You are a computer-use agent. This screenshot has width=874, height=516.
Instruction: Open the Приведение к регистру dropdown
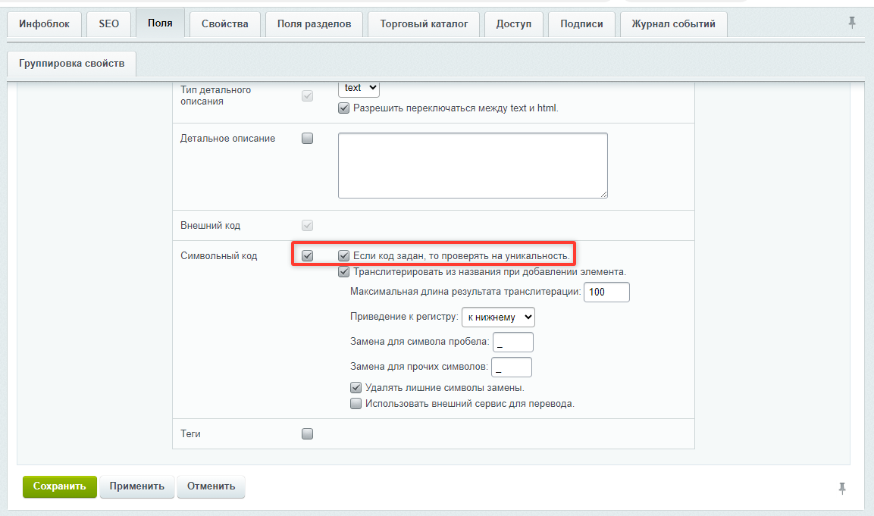click(x=498, y=317)
